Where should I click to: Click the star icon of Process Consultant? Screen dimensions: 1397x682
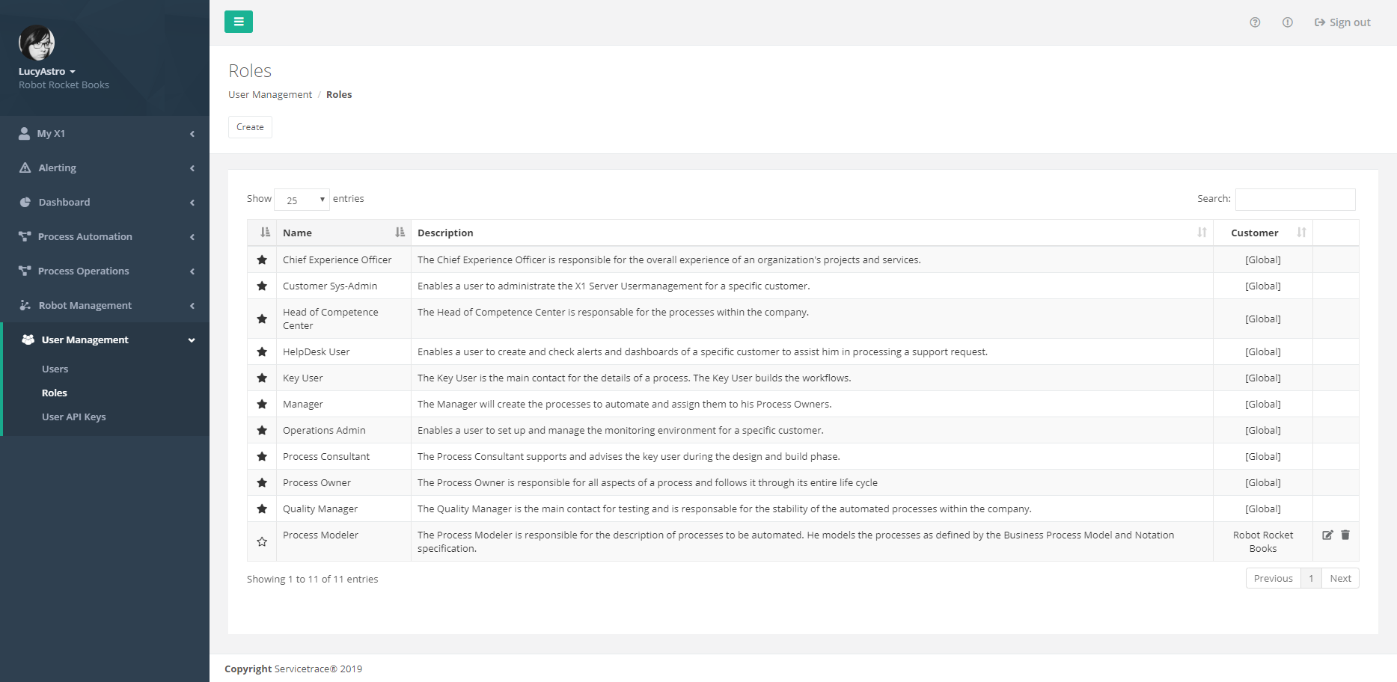262,456
